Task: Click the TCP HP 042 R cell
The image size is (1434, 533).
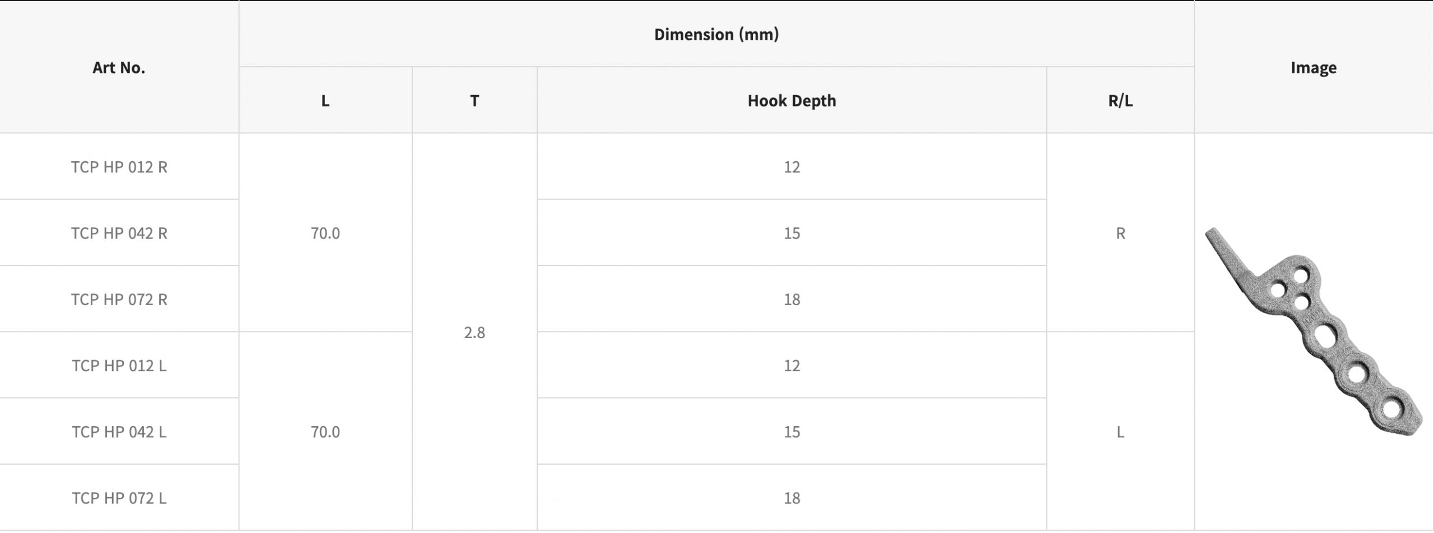Action: pos(119,233)
